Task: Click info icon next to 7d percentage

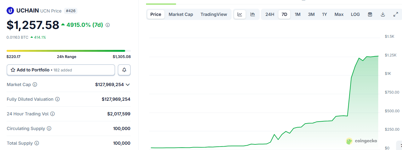Action: pos(108,25)
